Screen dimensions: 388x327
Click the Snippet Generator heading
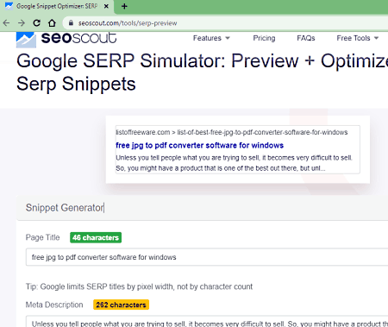click(65, 208)
